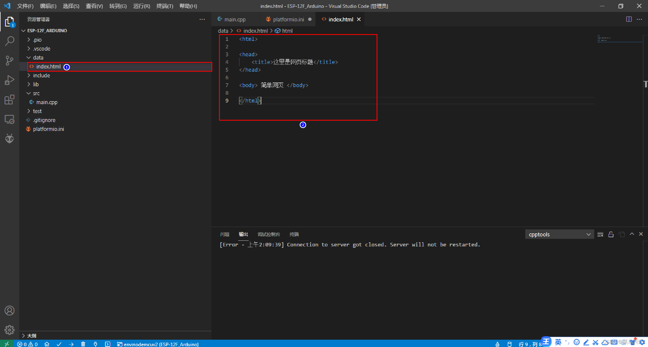
Task: Collapse the src folder
Action: click(36, 93)
